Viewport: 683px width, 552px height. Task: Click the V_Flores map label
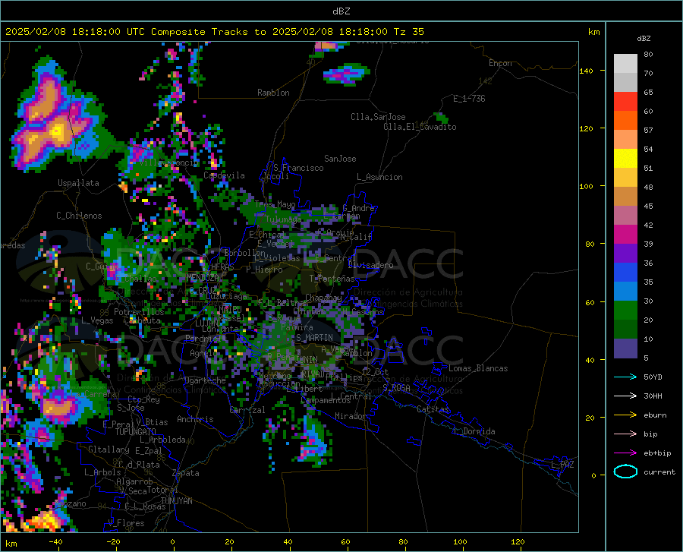point(126,523)
